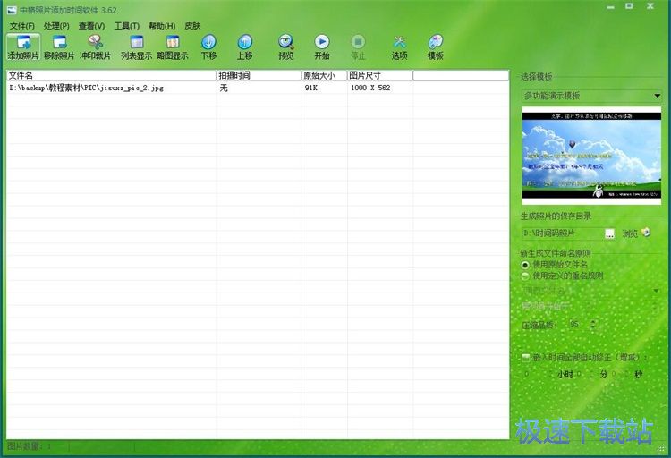Screen dimensions: 671x458
Task: Click the 压缩品质 spinner arrows
Action: coord(591,324)
